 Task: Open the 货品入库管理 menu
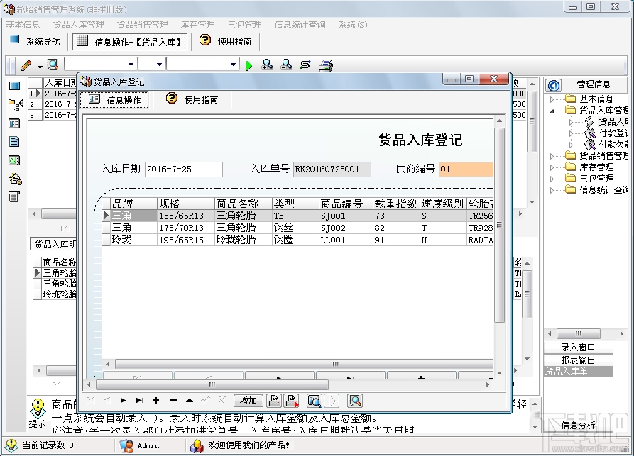[x=78, y=25]
